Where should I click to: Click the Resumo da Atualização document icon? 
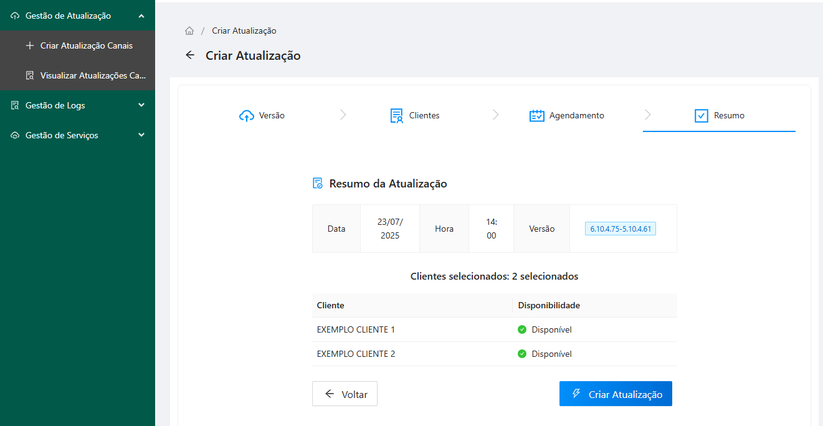(x=318, y=184)
